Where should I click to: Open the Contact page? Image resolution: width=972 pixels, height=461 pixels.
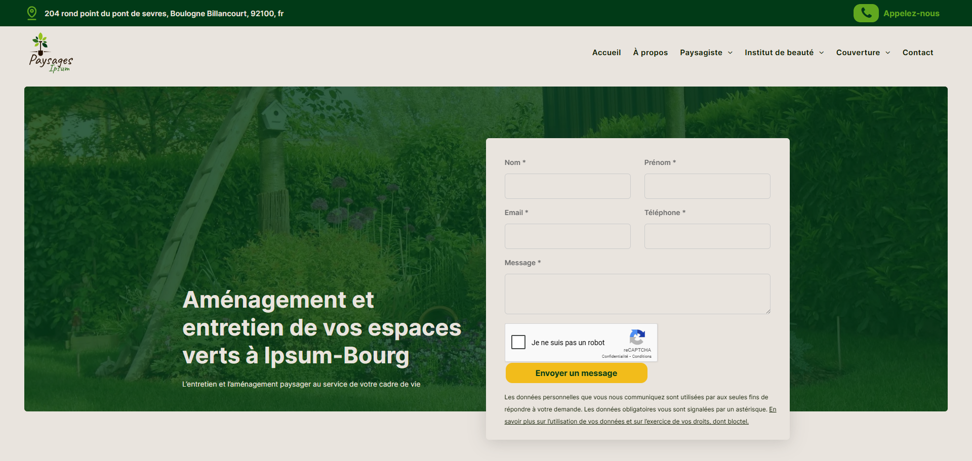(917, 53)
